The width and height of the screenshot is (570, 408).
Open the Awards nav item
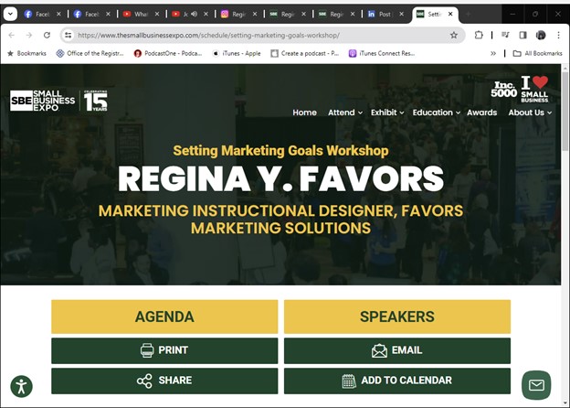tap(481, 113)
